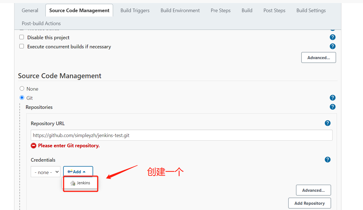Screen dimensions: 363x210
Task: Click Advanced button in Repositories section
Action: pyautogui.click(x=313, y=190)
